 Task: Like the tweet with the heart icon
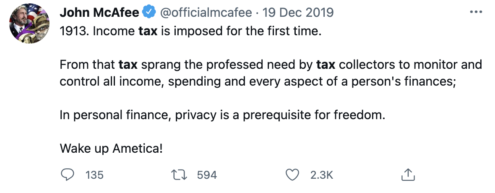[x=292, y=175]
